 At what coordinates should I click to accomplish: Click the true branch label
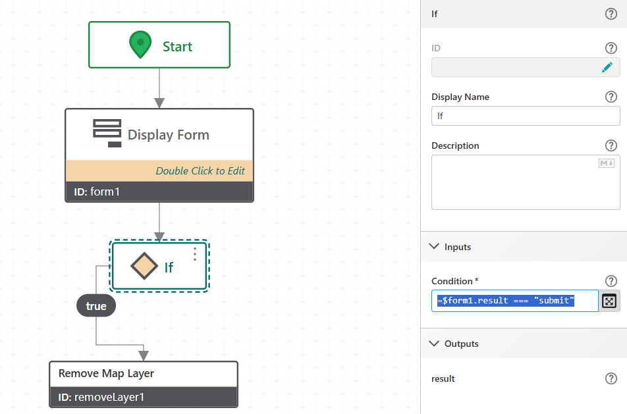pyautogui.click(x=96, y=305)
